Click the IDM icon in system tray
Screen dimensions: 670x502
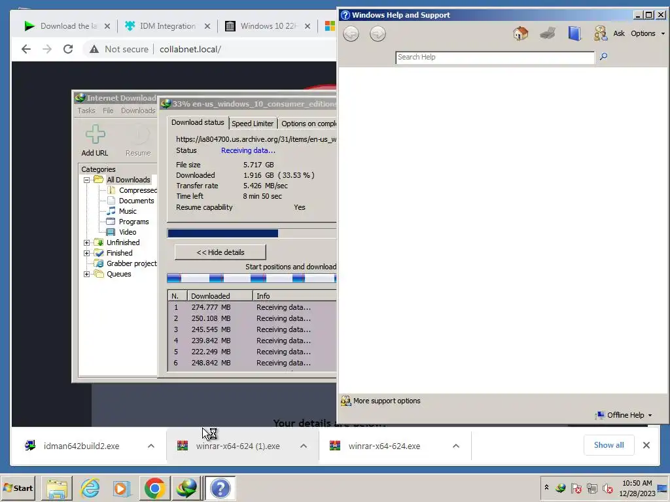pyautogui.click(x=561, y=488)
